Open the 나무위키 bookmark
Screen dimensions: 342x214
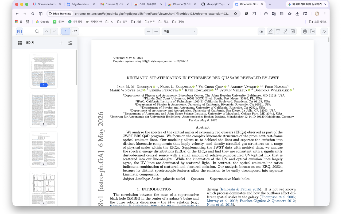(75, 22)
